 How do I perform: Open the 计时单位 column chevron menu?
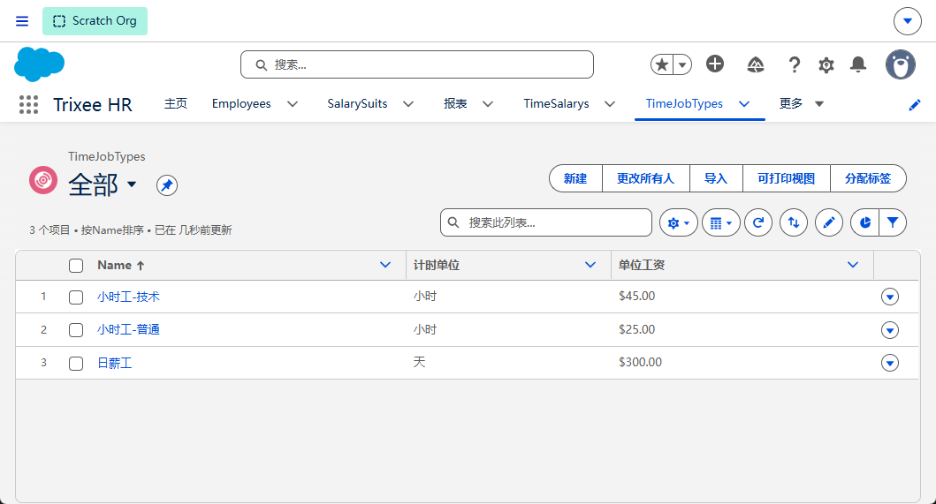(x=590, y=265)
